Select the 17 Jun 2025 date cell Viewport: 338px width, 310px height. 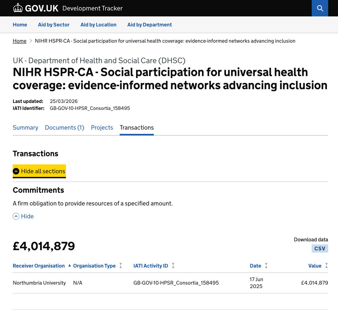point(256,283)
